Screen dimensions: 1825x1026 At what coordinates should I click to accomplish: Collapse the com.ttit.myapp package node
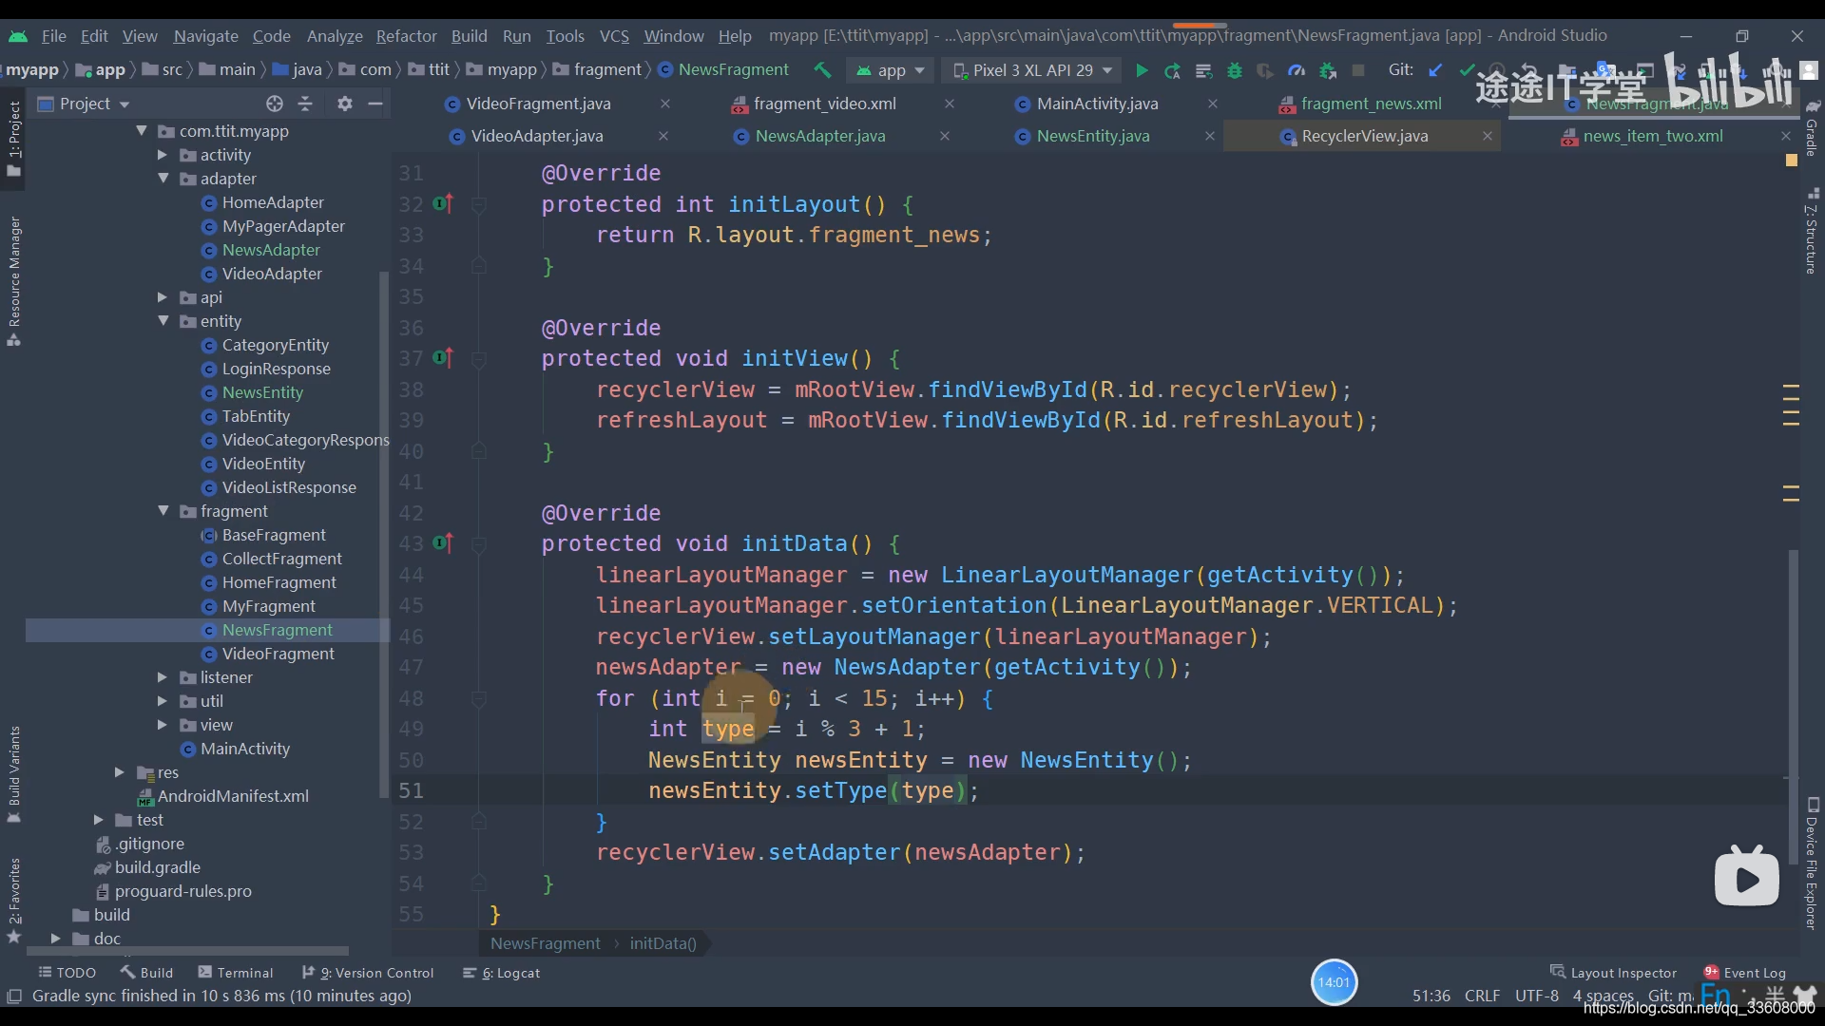pyautogui.click(x=142, y=131)
